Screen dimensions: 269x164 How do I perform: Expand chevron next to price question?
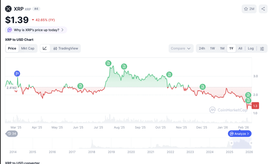click(x=63, y=30)
